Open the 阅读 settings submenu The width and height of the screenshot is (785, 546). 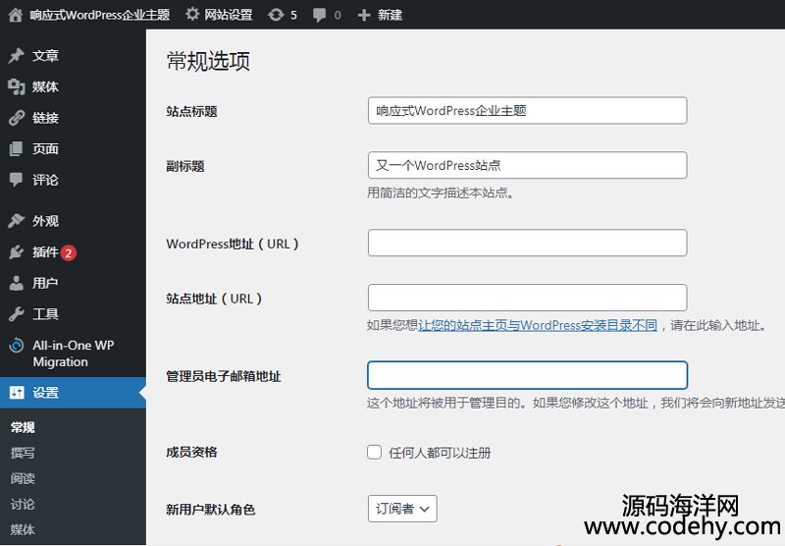[23, 478]
